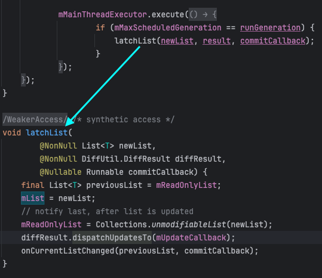Click the mUpdateCallback argument
This screenshot has width=322, height=278.
click(x=191, y=237)
